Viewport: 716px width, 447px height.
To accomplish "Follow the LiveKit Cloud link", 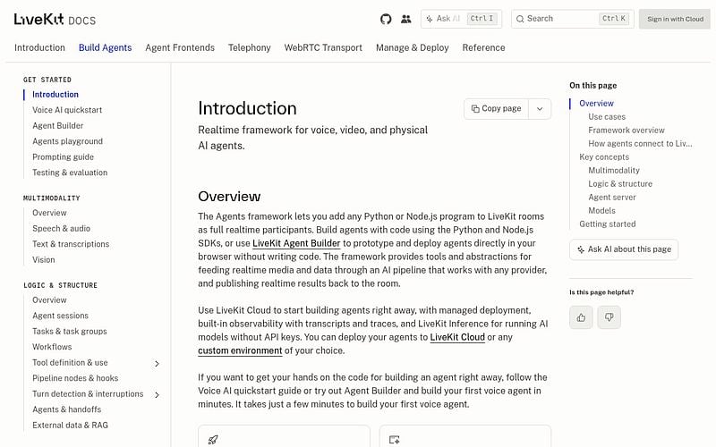I will click(x=457, y=337).
